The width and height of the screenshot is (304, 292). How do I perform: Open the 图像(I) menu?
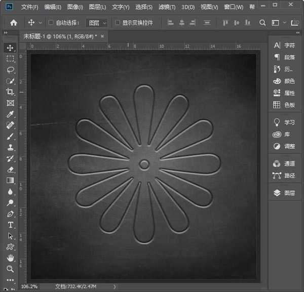(x=75, y=7)
